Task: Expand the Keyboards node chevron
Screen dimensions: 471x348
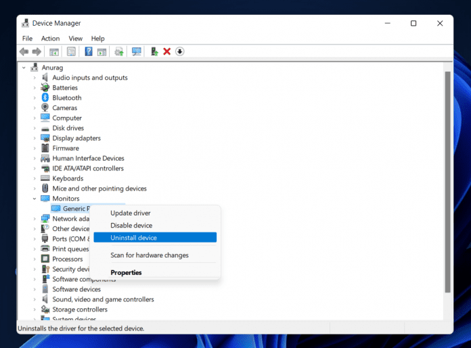Action: pos(35,178)
